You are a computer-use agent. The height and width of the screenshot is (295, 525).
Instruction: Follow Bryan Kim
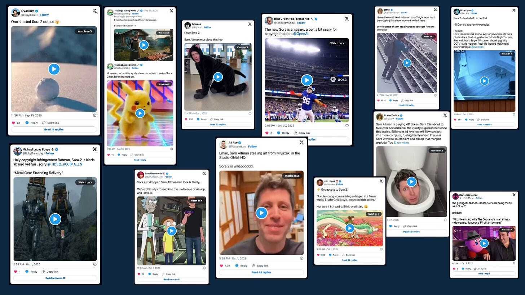(44, 15)
